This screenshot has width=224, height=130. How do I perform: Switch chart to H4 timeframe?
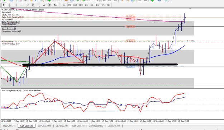(x=92, y=5)
